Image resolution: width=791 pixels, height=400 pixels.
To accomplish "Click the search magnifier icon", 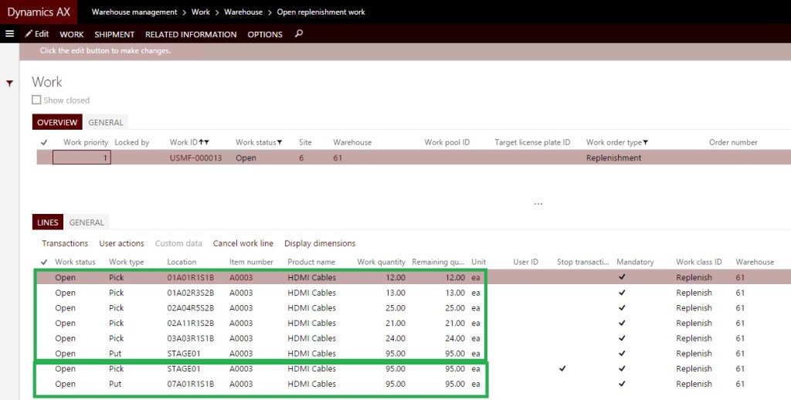I will [299, 34].
